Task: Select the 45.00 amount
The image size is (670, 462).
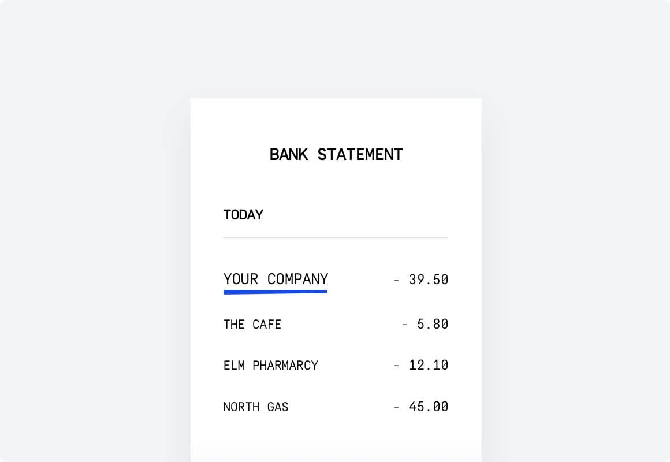Action: pos(429,407)
